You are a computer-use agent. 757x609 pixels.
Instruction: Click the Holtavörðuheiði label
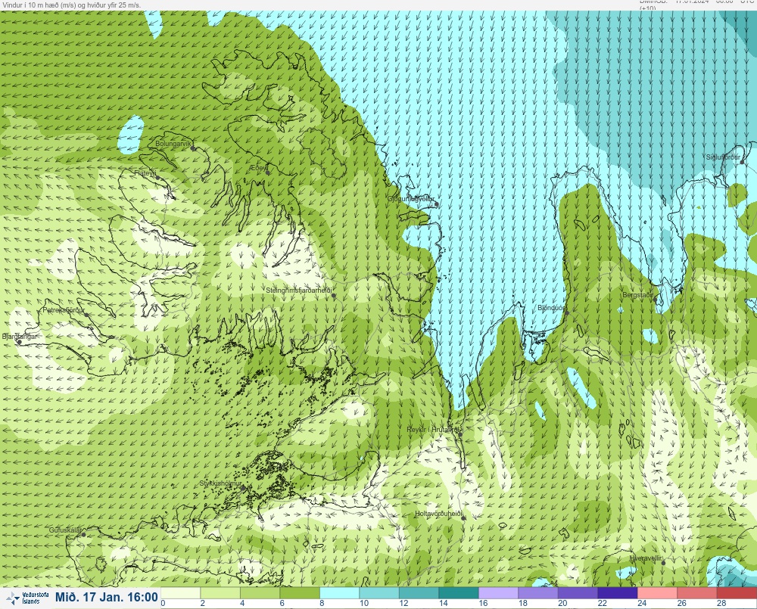click(x=438, y=514)
